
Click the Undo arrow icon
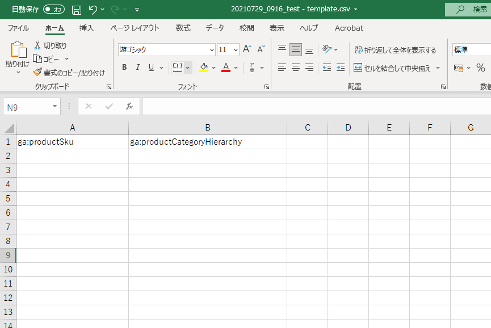[x=93, y=10]
